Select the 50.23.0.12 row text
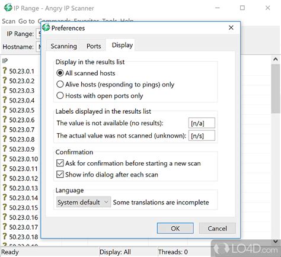 (x=24, y=178)
